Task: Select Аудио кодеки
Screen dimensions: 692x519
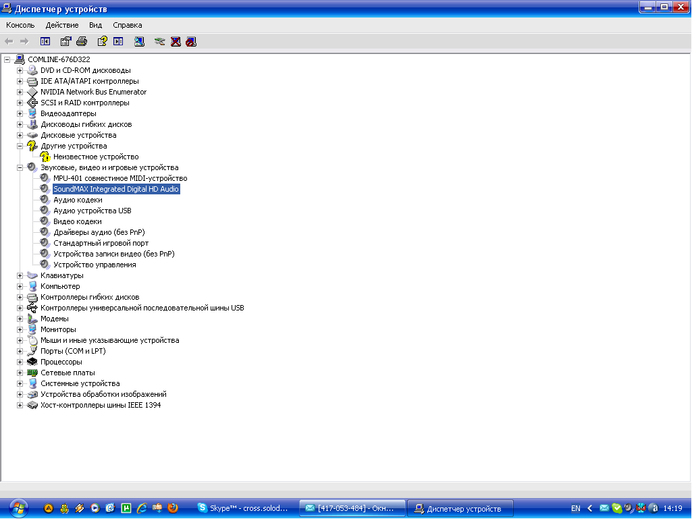Action: tap(78, 200)
